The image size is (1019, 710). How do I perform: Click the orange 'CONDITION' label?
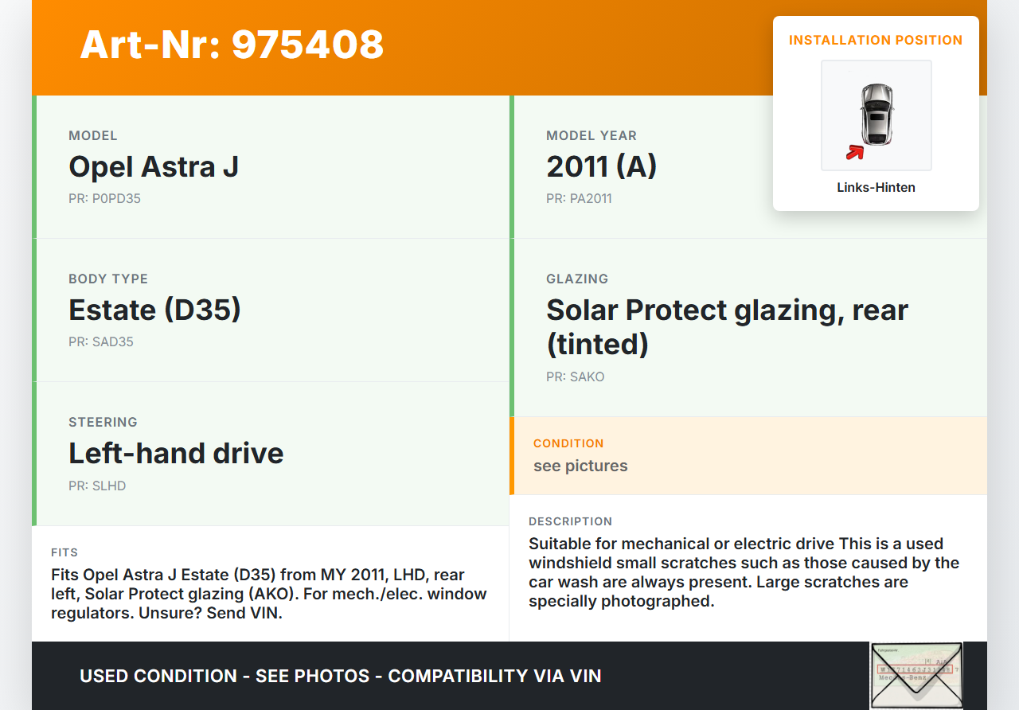coord(568,443)
